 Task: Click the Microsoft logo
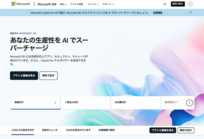[21, 4]
